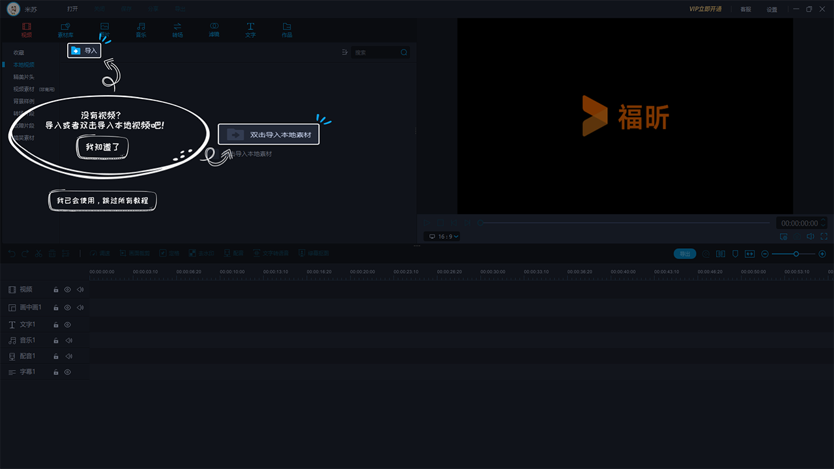Open the 音乐 (Music) library tab icon
The height and width of the screenshot is (469, 834).
pos(141,29)
